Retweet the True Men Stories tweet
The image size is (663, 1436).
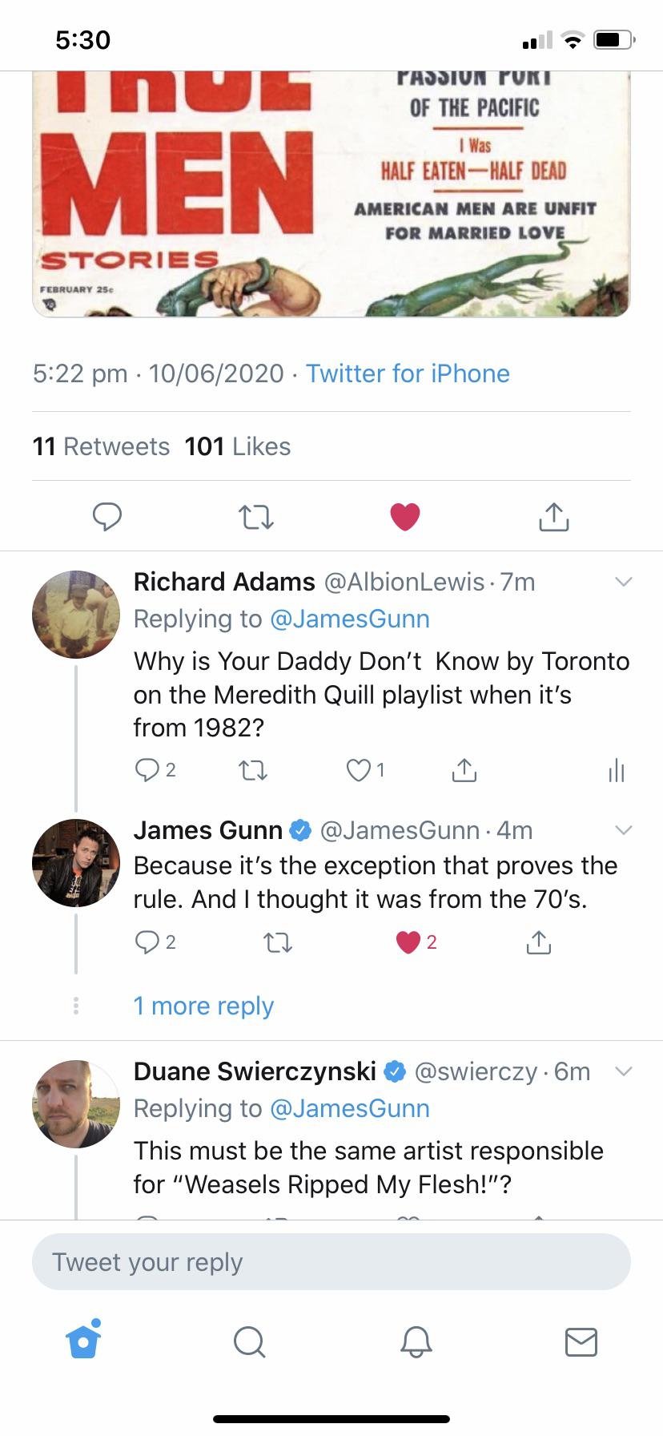pyautogui.click(x=256, y=517)
